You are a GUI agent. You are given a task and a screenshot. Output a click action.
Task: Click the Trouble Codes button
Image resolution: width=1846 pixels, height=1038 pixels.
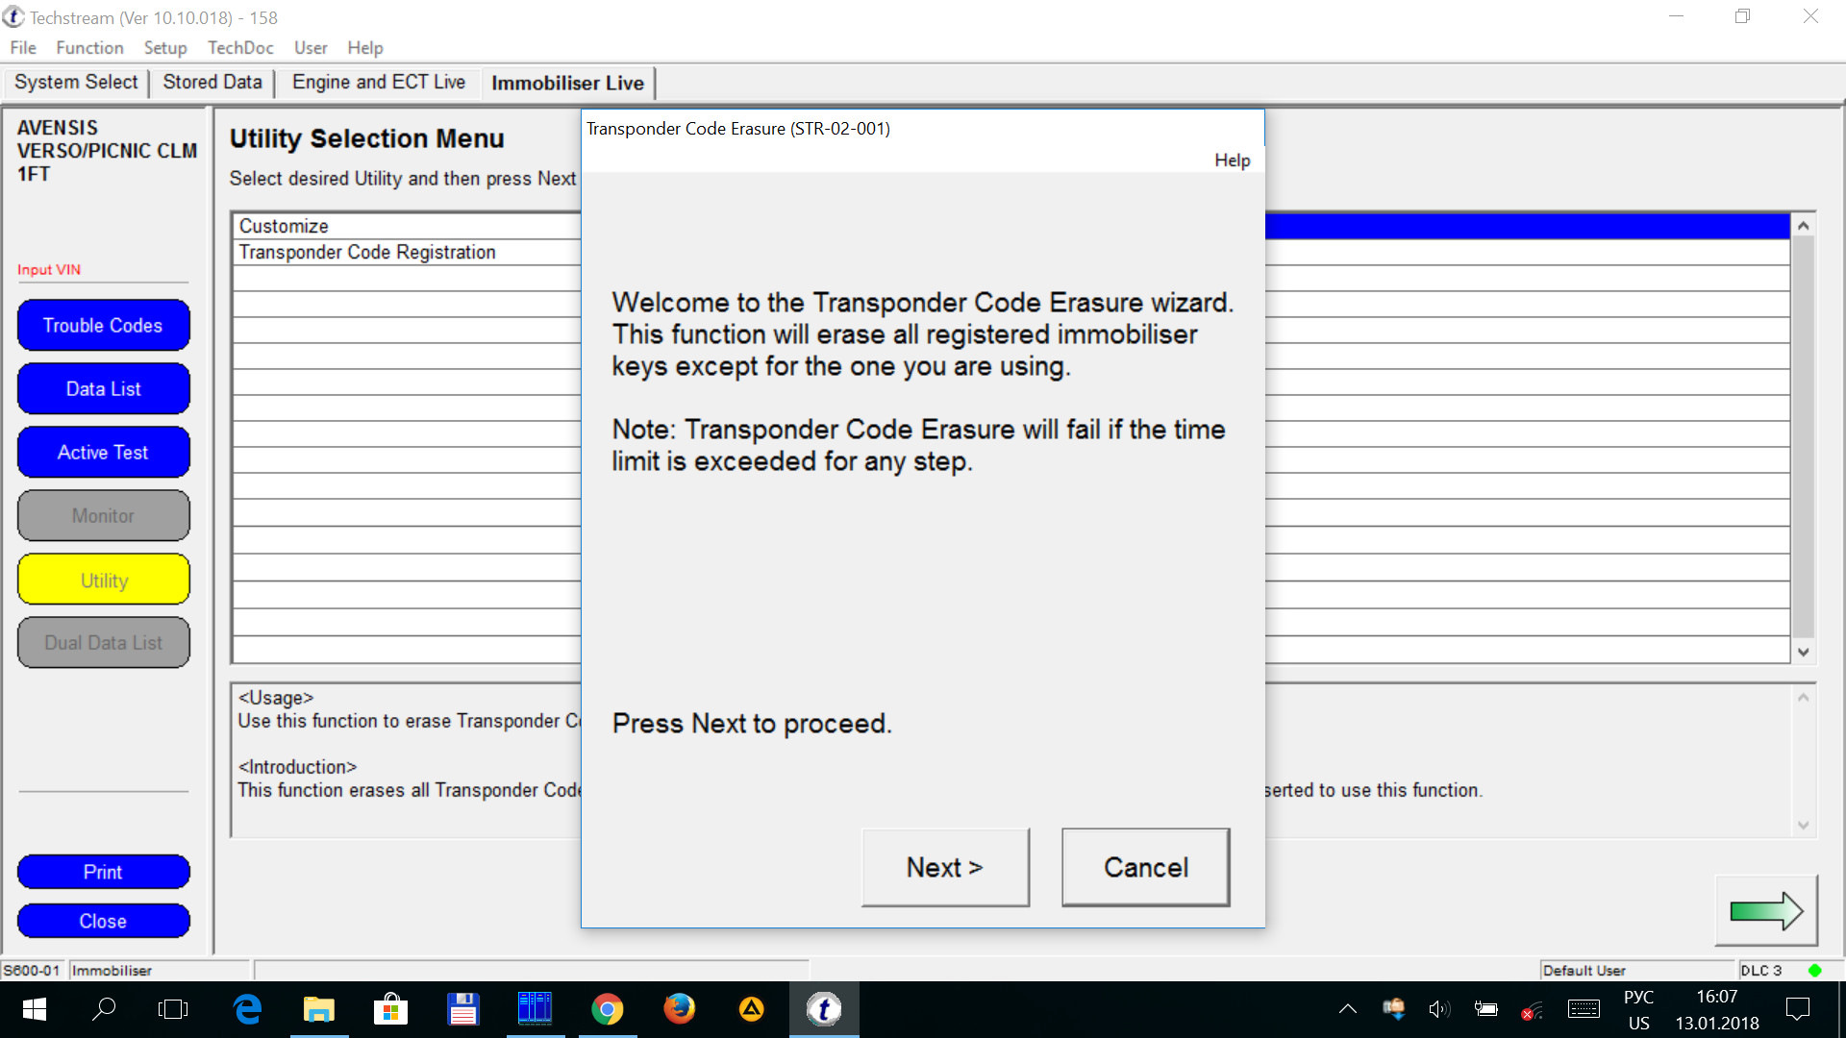click(x=103, y=325)
